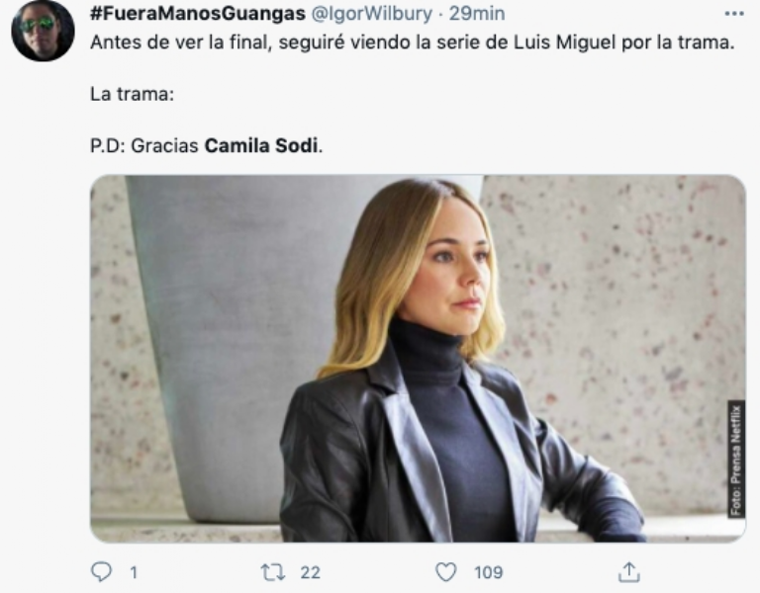
Task: Click the like count 109
Action: [x=488, y=572]
